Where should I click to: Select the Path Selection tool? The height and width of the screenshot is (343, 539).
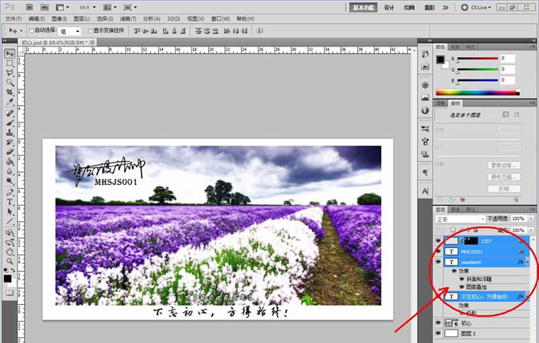coord(9,211)
